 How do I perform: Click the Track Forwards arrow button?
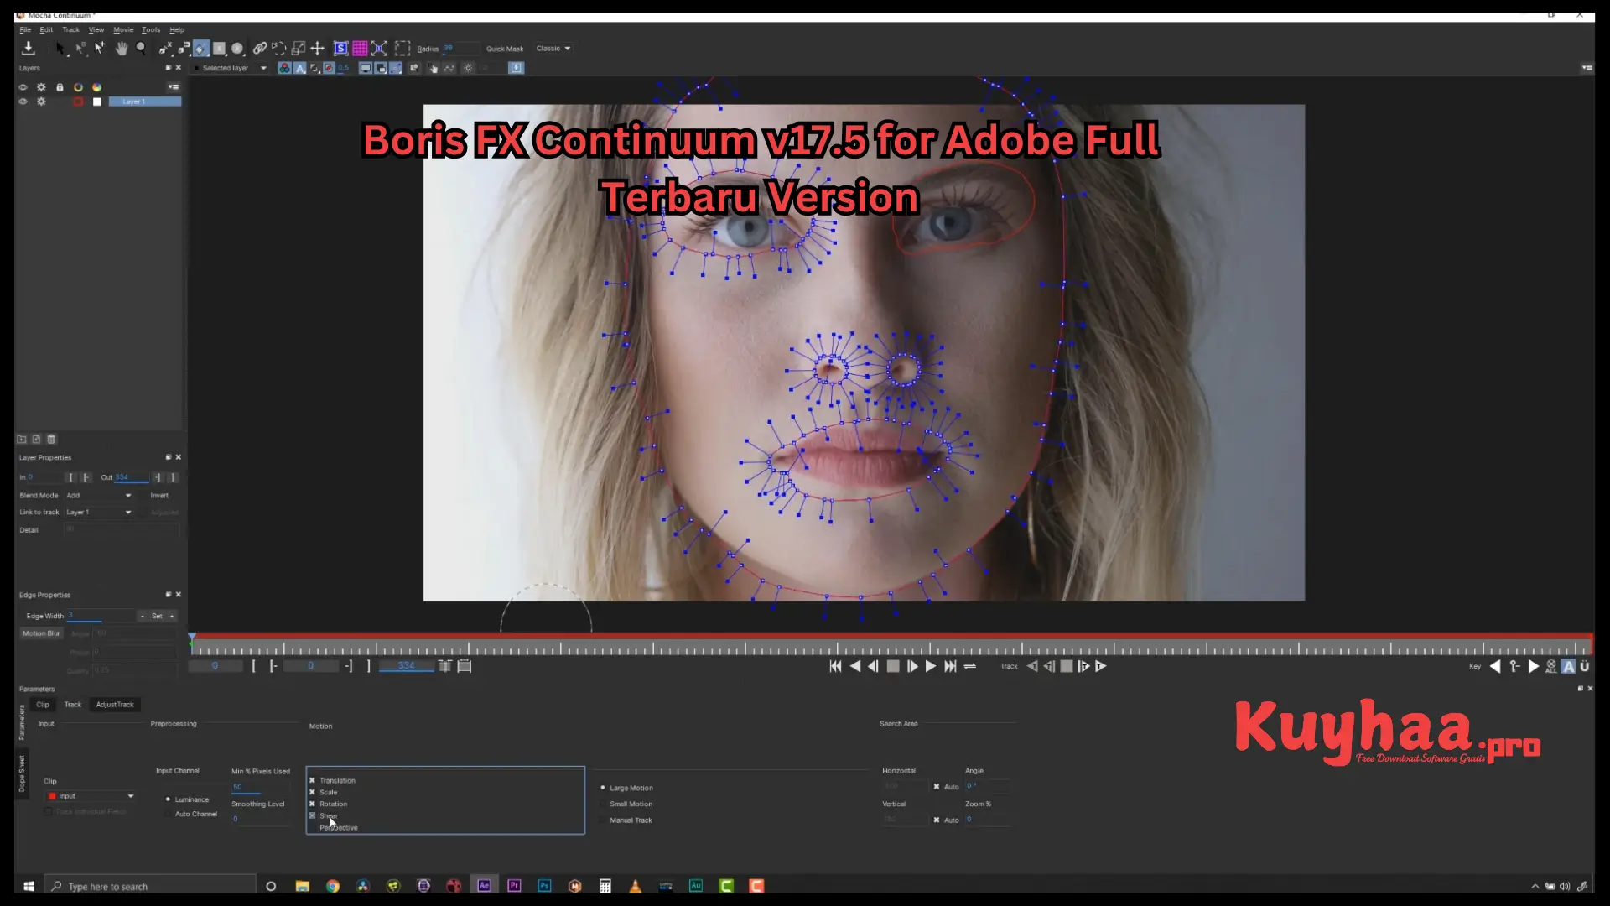tap(1101, 666)
